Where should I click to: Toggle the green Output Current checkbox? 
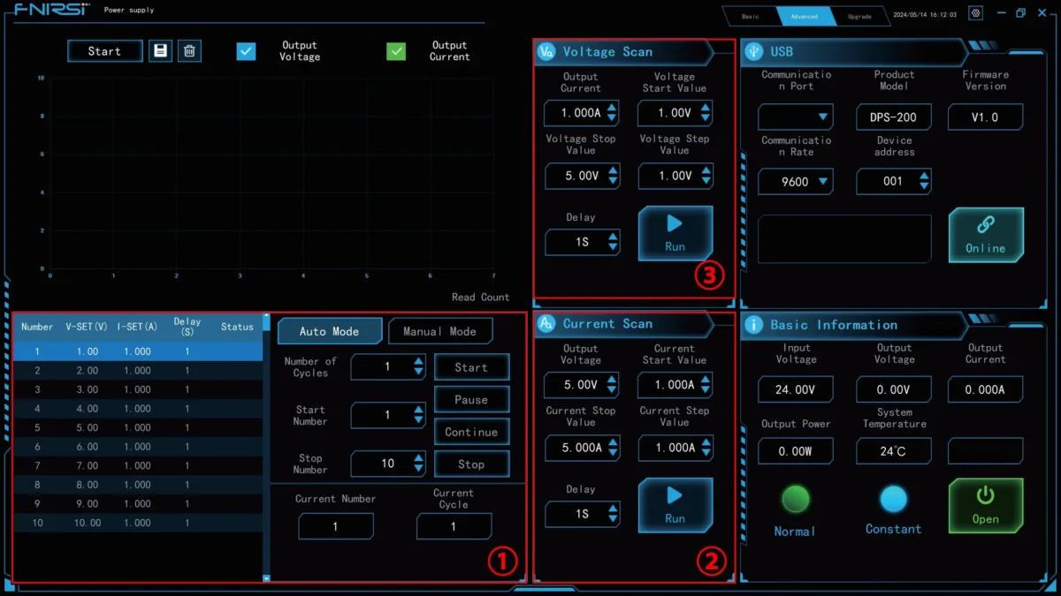click(396, 51)
